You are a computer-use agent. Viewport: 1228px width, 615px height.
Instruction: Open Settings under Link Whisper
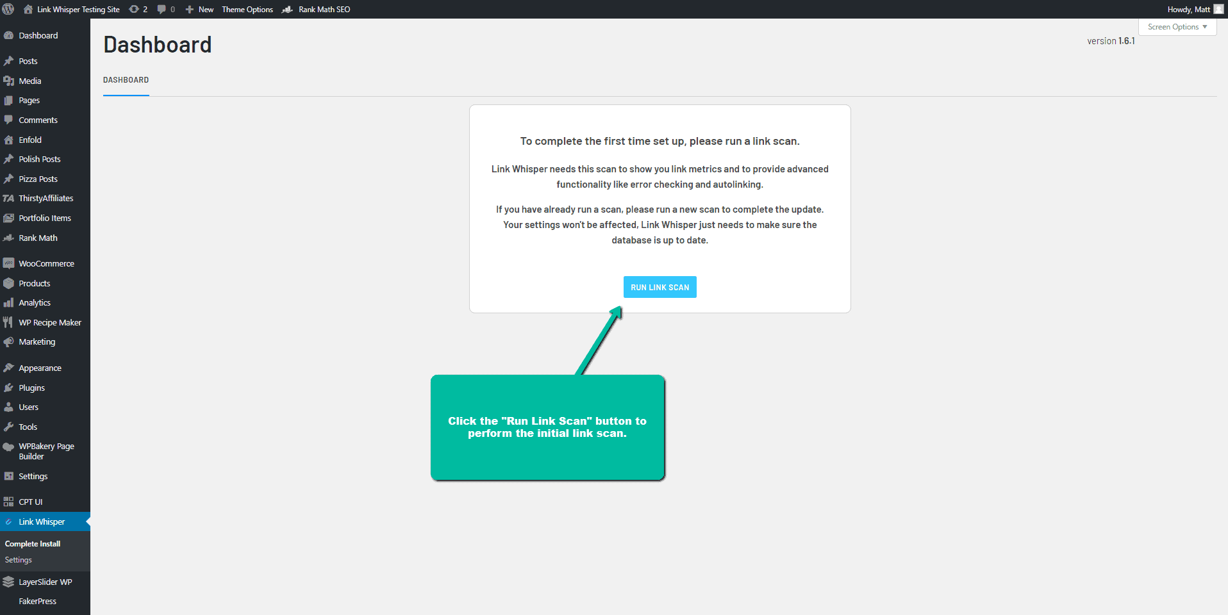click(18, 559)
